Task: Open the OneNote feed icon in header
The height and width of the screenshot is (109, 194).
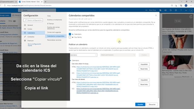Action: (166, 10)
